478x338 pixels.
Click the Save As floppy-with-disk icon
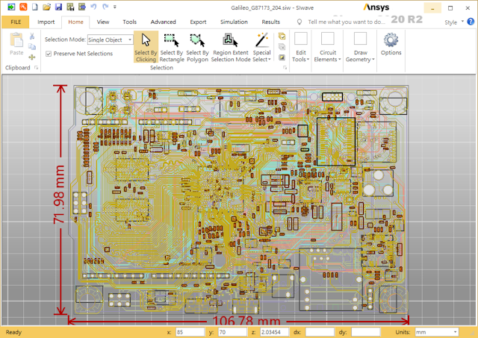tap(70, 7)
